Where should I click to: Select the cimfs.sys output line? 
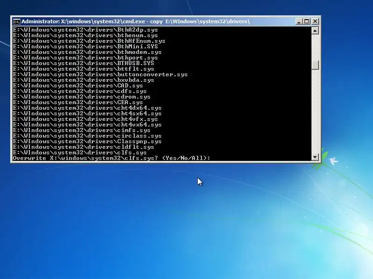(x=82, y=130)
